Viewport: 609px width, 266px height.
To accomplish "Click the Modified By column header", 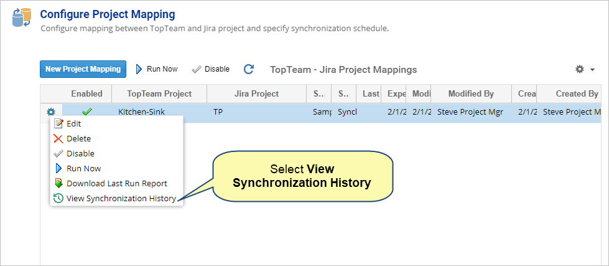I will pyautogui.click(x=471, y=93).
